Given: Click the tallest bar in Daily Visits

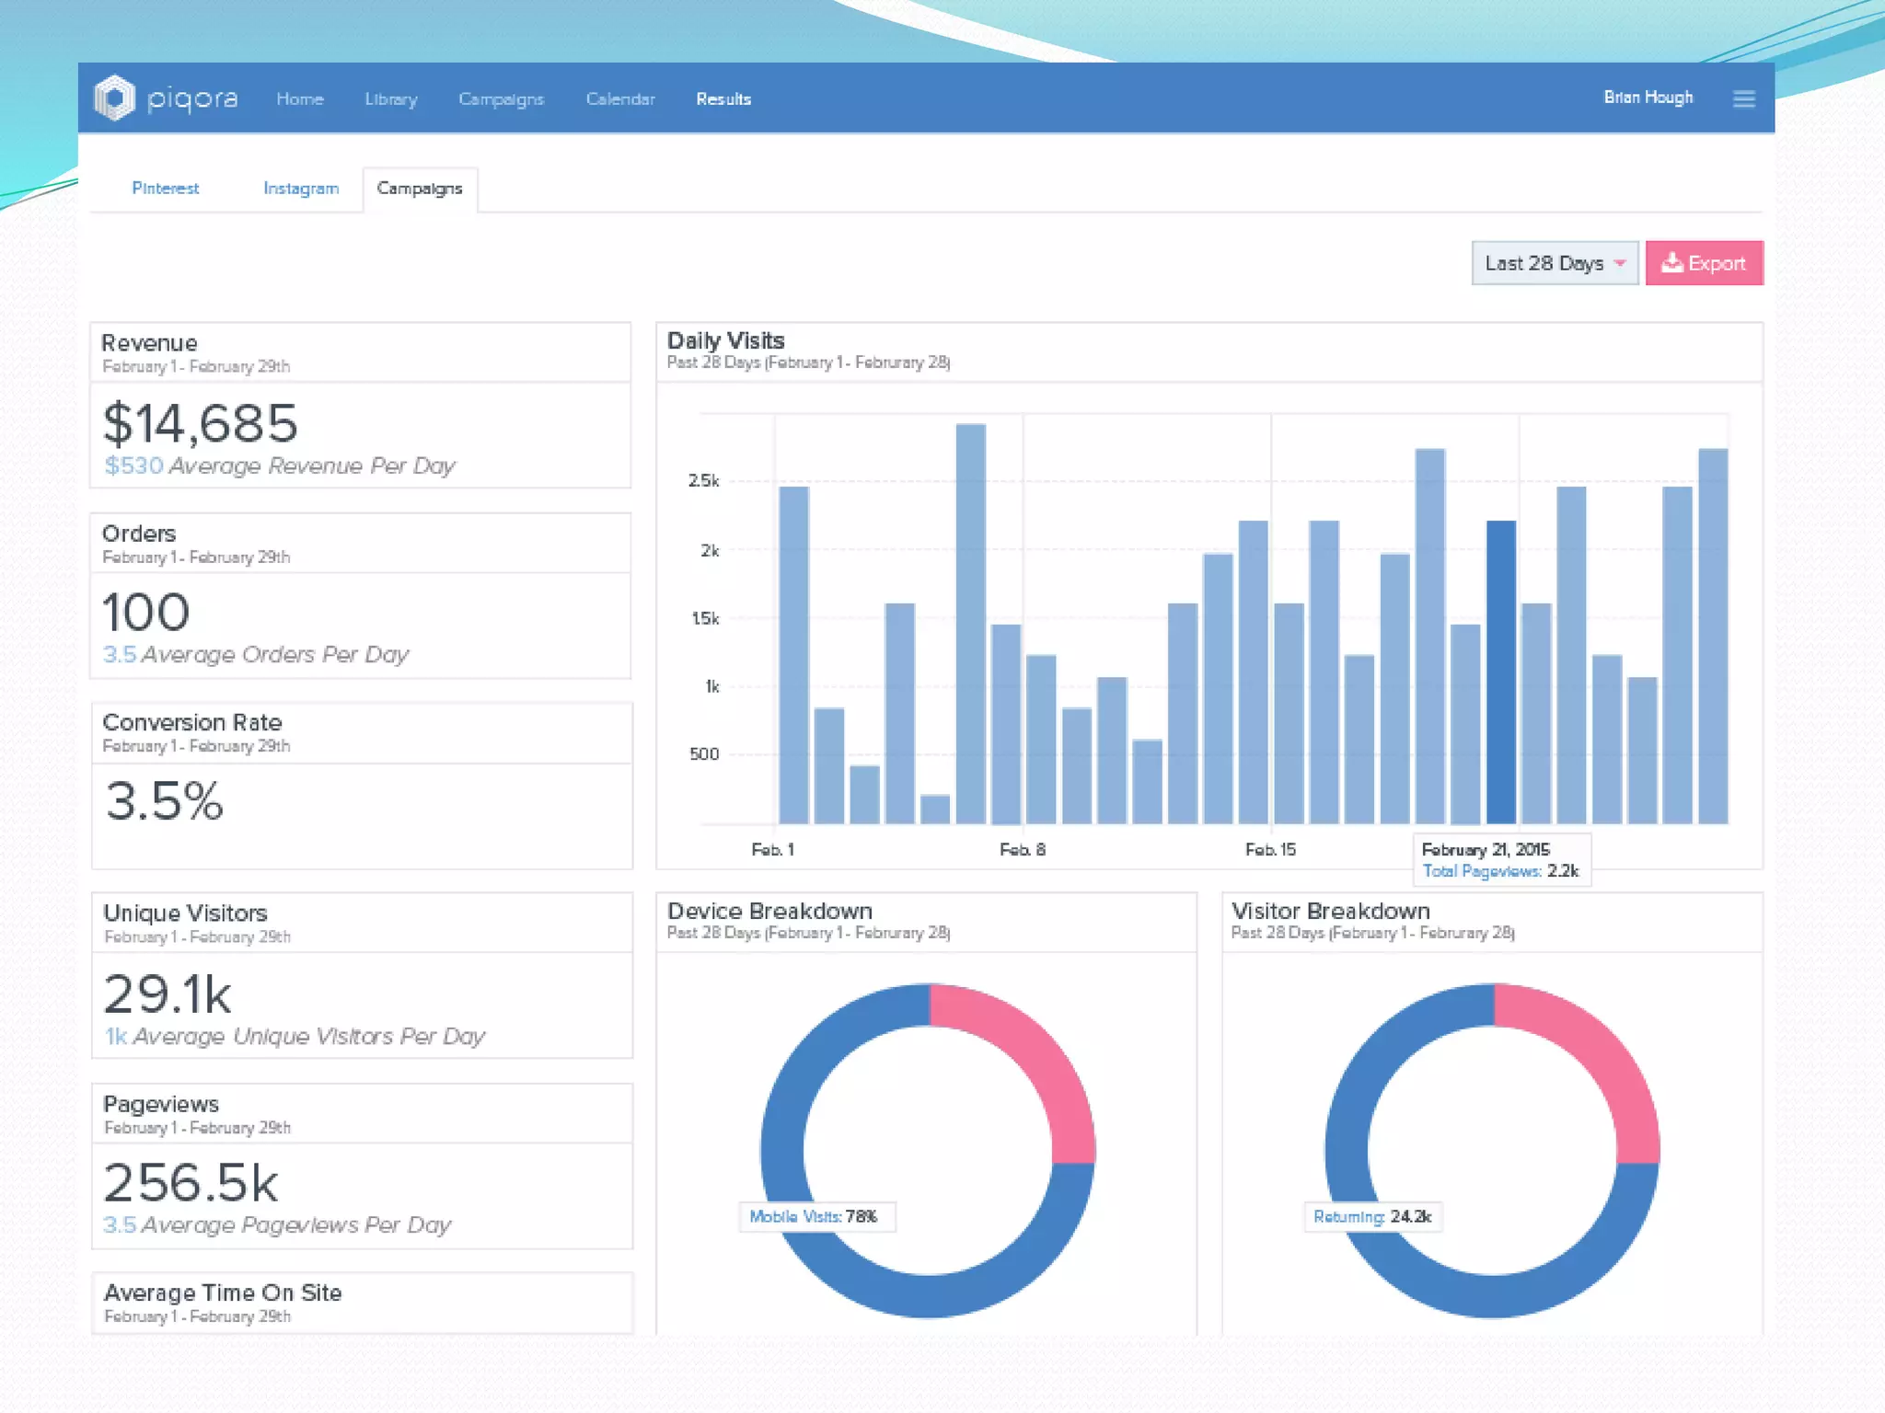Looking at the screenshot, I should [x=970, y=626].
